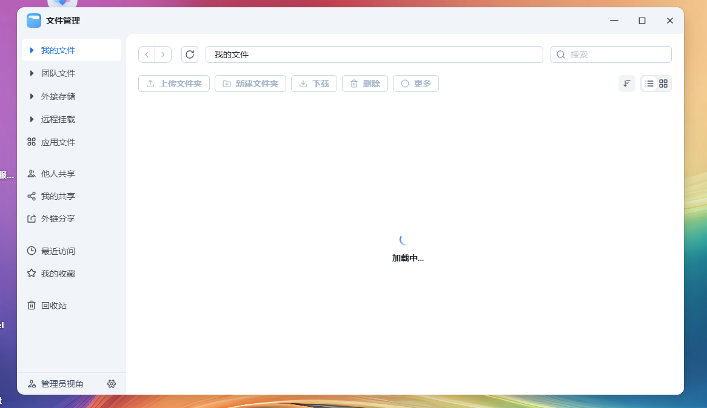
Task: Expand the 我的文件 tree arrow
Action: pyautogui.click(x=32, y=50)
